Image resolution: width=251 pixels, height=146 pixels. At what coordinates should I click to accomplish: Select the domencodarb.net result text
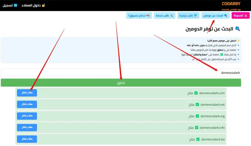(212, 105)
